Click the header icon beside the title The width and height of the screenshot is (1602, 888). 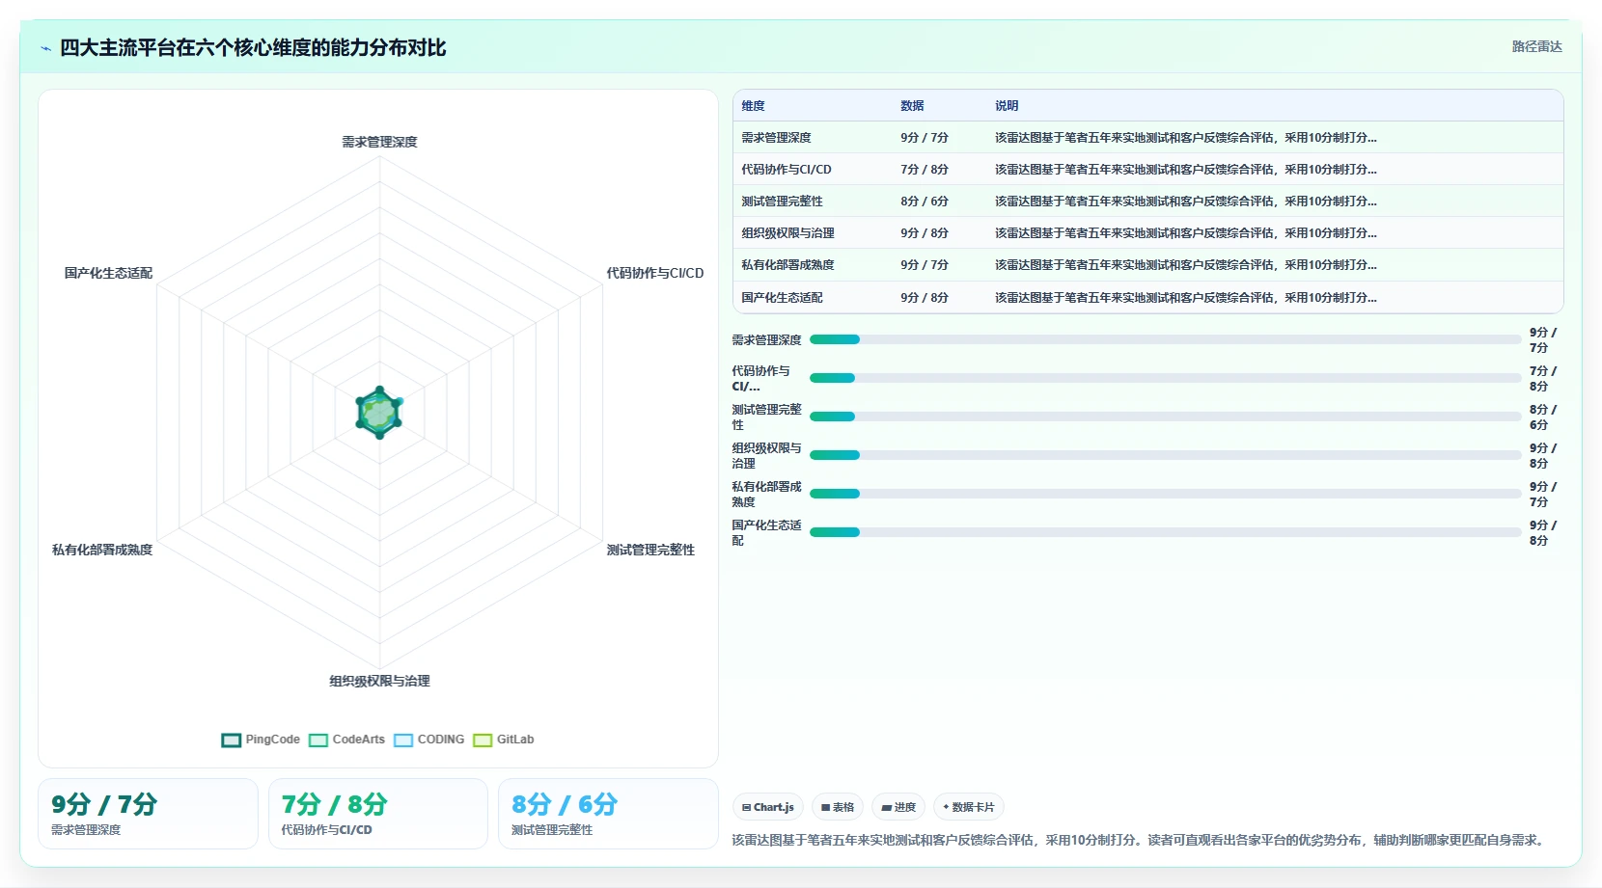pos(45,48)
